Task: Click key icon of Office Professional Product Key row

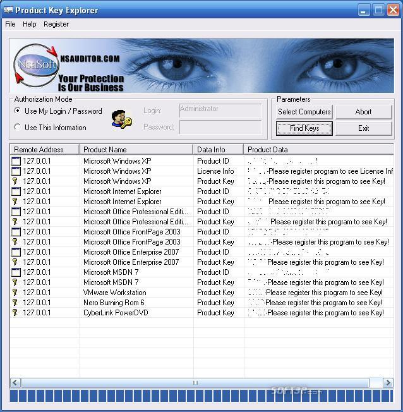Action: [x=15, y=222]
